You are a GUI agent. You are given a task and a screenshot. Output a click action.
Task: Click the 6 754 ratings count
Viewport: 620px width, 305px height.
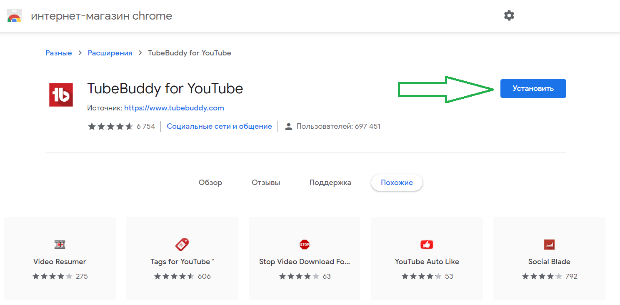click(146, 126)
